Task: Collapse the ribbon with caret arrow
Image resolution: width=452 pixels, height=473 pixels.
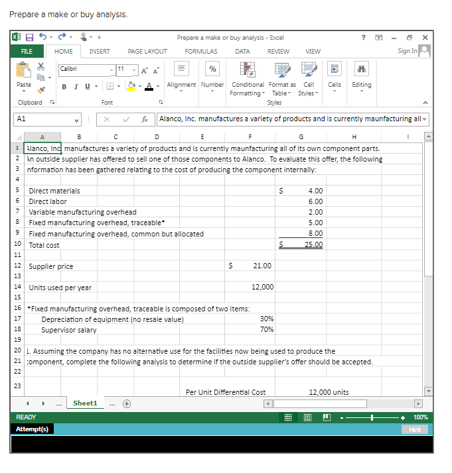Action: click(425, 103)
